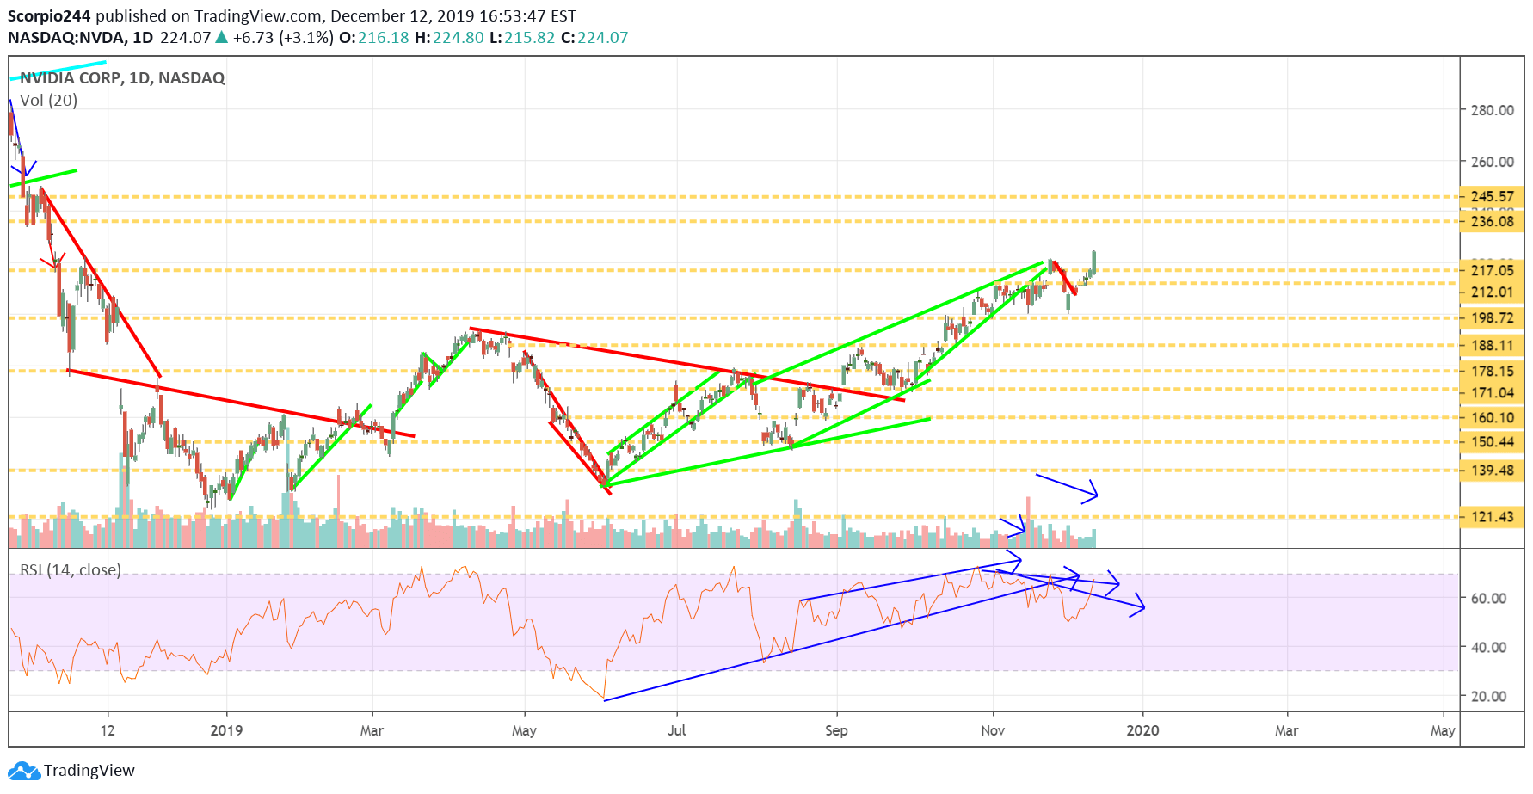1533x794 pixels.
Task: Click the Nov label on time axis
Action: pos(993,730)
